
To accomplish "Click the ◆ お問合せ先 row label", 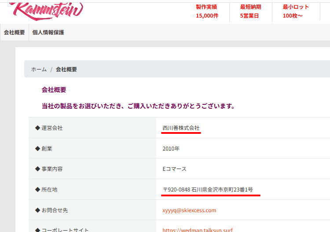I will [51, 210].
